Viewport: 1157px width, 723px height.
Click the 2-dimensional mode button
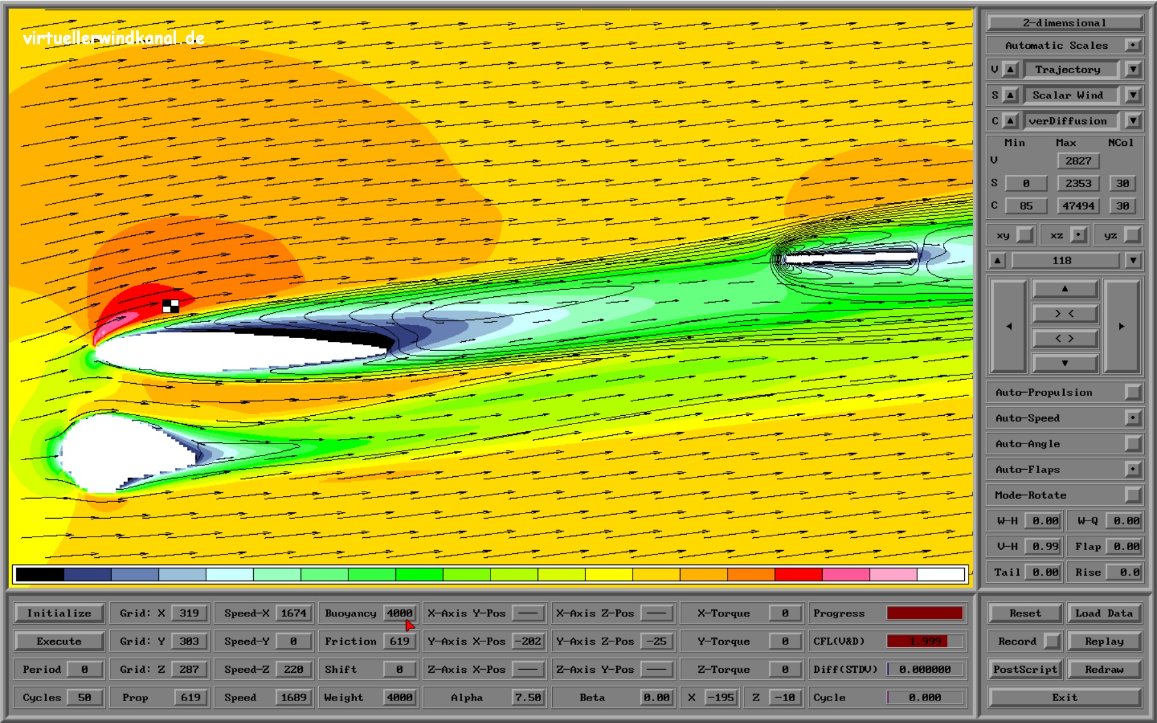tap(1064, 23)
